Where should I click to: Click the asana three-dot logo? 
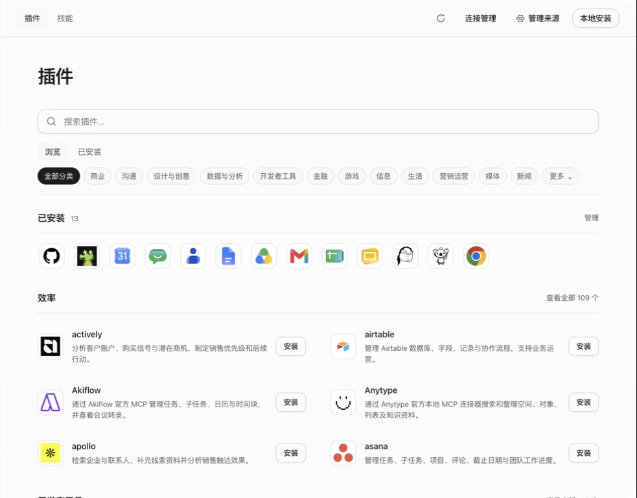tap(343, 453)
